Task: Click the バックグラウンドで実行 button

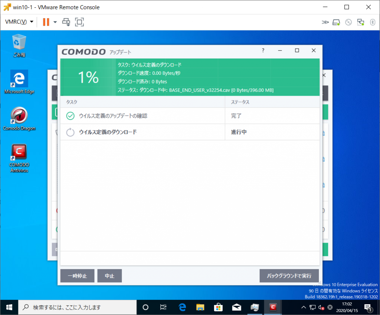Action: [289, 276]
